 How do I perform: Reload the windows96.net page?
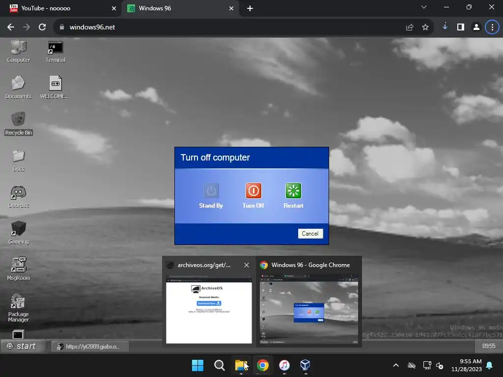(x=42, y=27)
